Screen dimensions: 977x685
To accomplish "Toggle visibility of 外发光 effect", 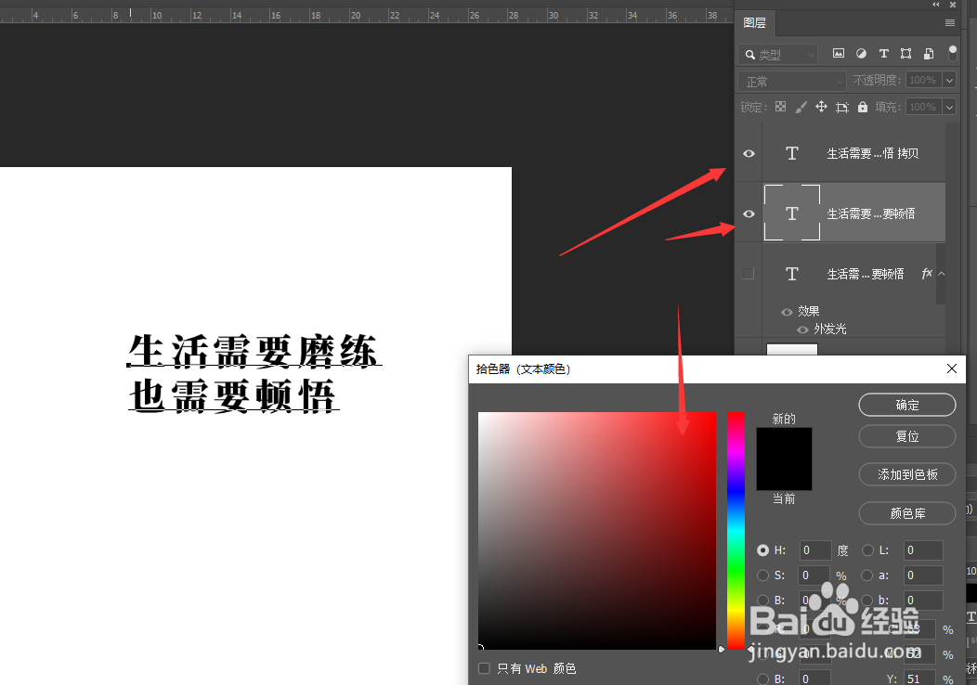I will click(x=802, y=330).
